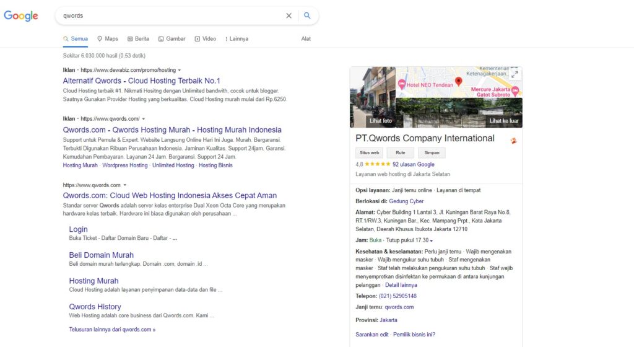Clear the search box with X icon
Image resolution: width=634 pixels, height=347 pixels.
(x=289, y=16)
